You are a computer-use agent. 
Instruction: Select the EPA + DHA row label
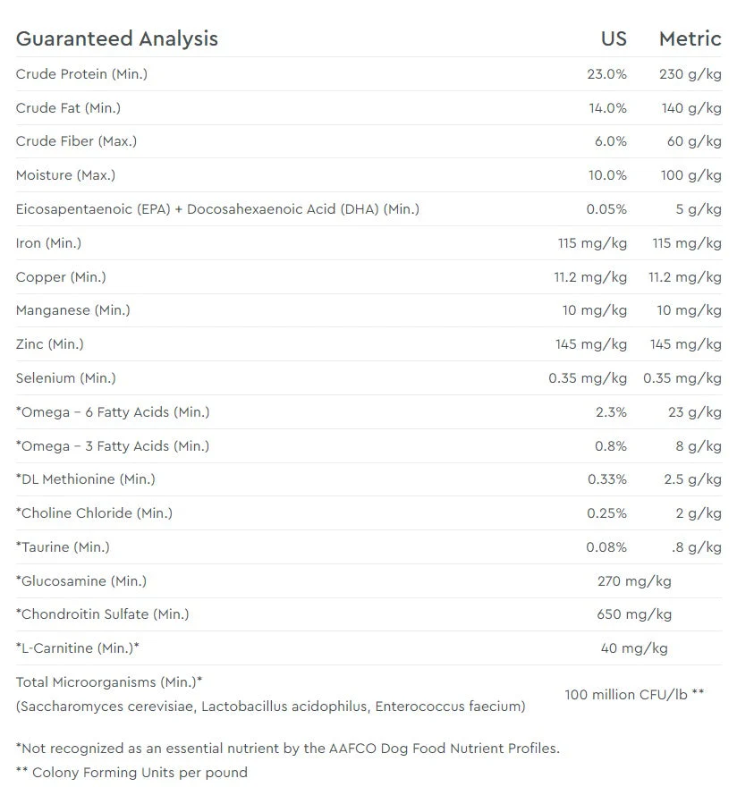(217, 209)
